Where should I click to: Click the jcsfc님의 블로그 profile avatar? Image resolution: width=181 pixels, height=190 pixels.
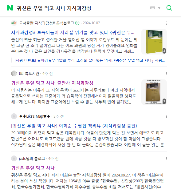tap(14, 159)
